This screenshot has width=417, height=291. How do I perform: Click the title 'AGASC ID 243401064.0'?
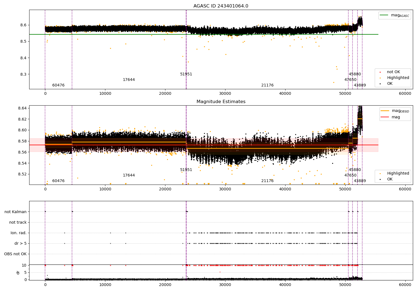221,6
